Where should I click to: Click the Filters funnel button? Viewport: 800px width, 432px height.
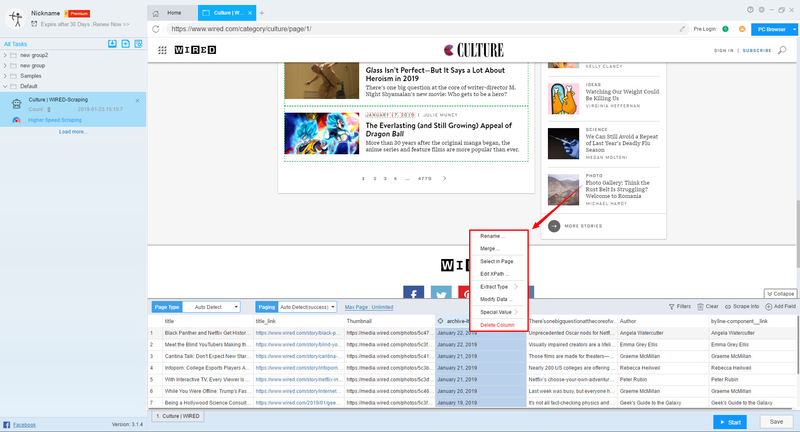click(x=680, y=306)
